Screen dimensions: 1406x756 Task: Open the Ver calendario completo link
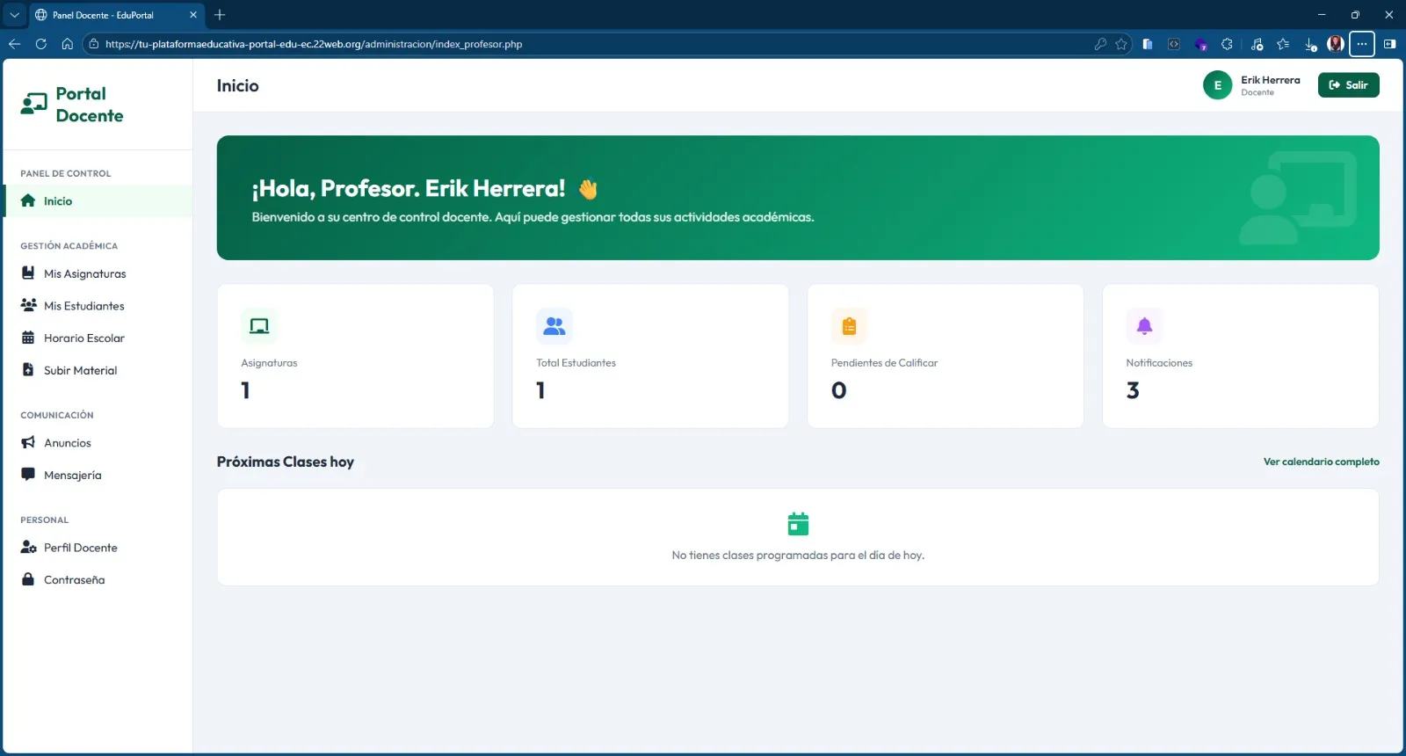click(x=1321, y=462)
